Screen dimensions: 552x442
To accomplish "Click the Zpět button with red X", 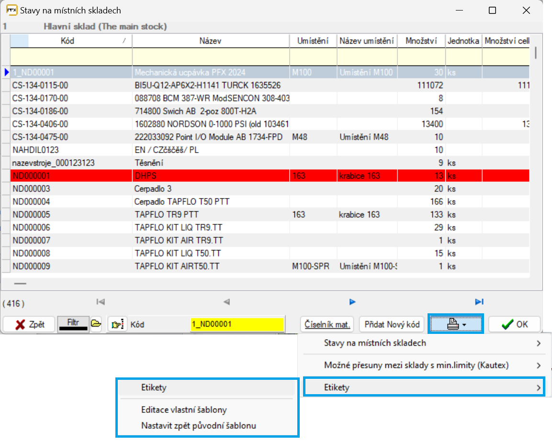I will 29,324.
